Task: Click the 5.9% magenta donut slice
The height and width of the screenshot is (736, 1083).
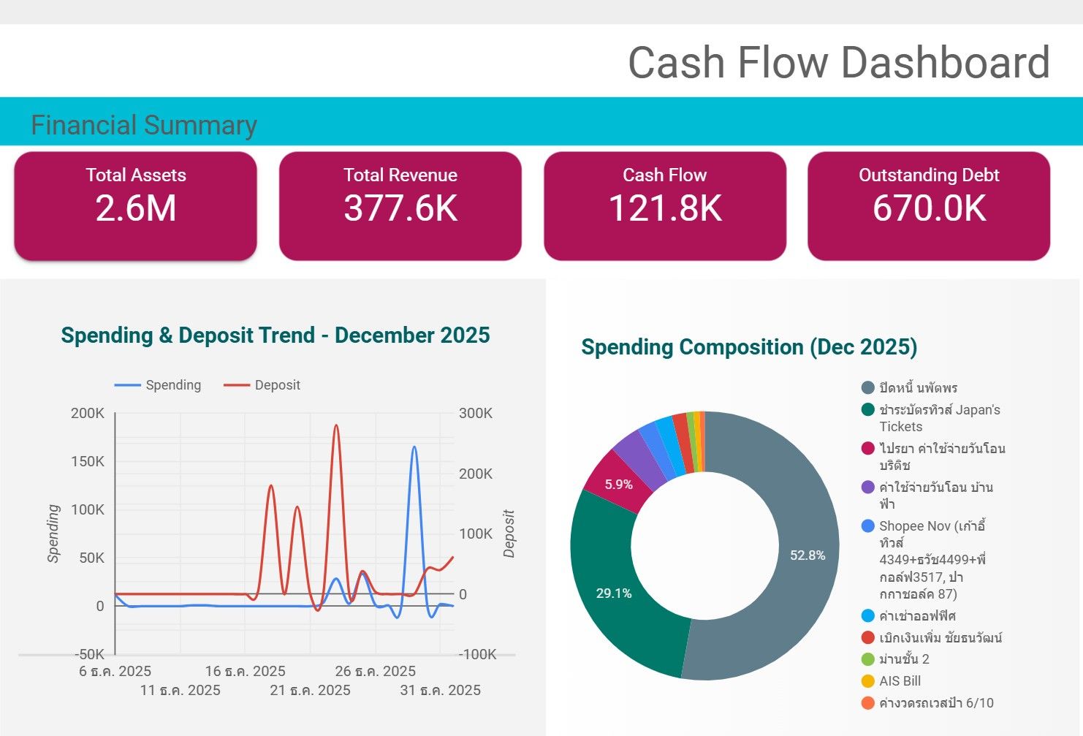Action: click(x=618, y=485)
